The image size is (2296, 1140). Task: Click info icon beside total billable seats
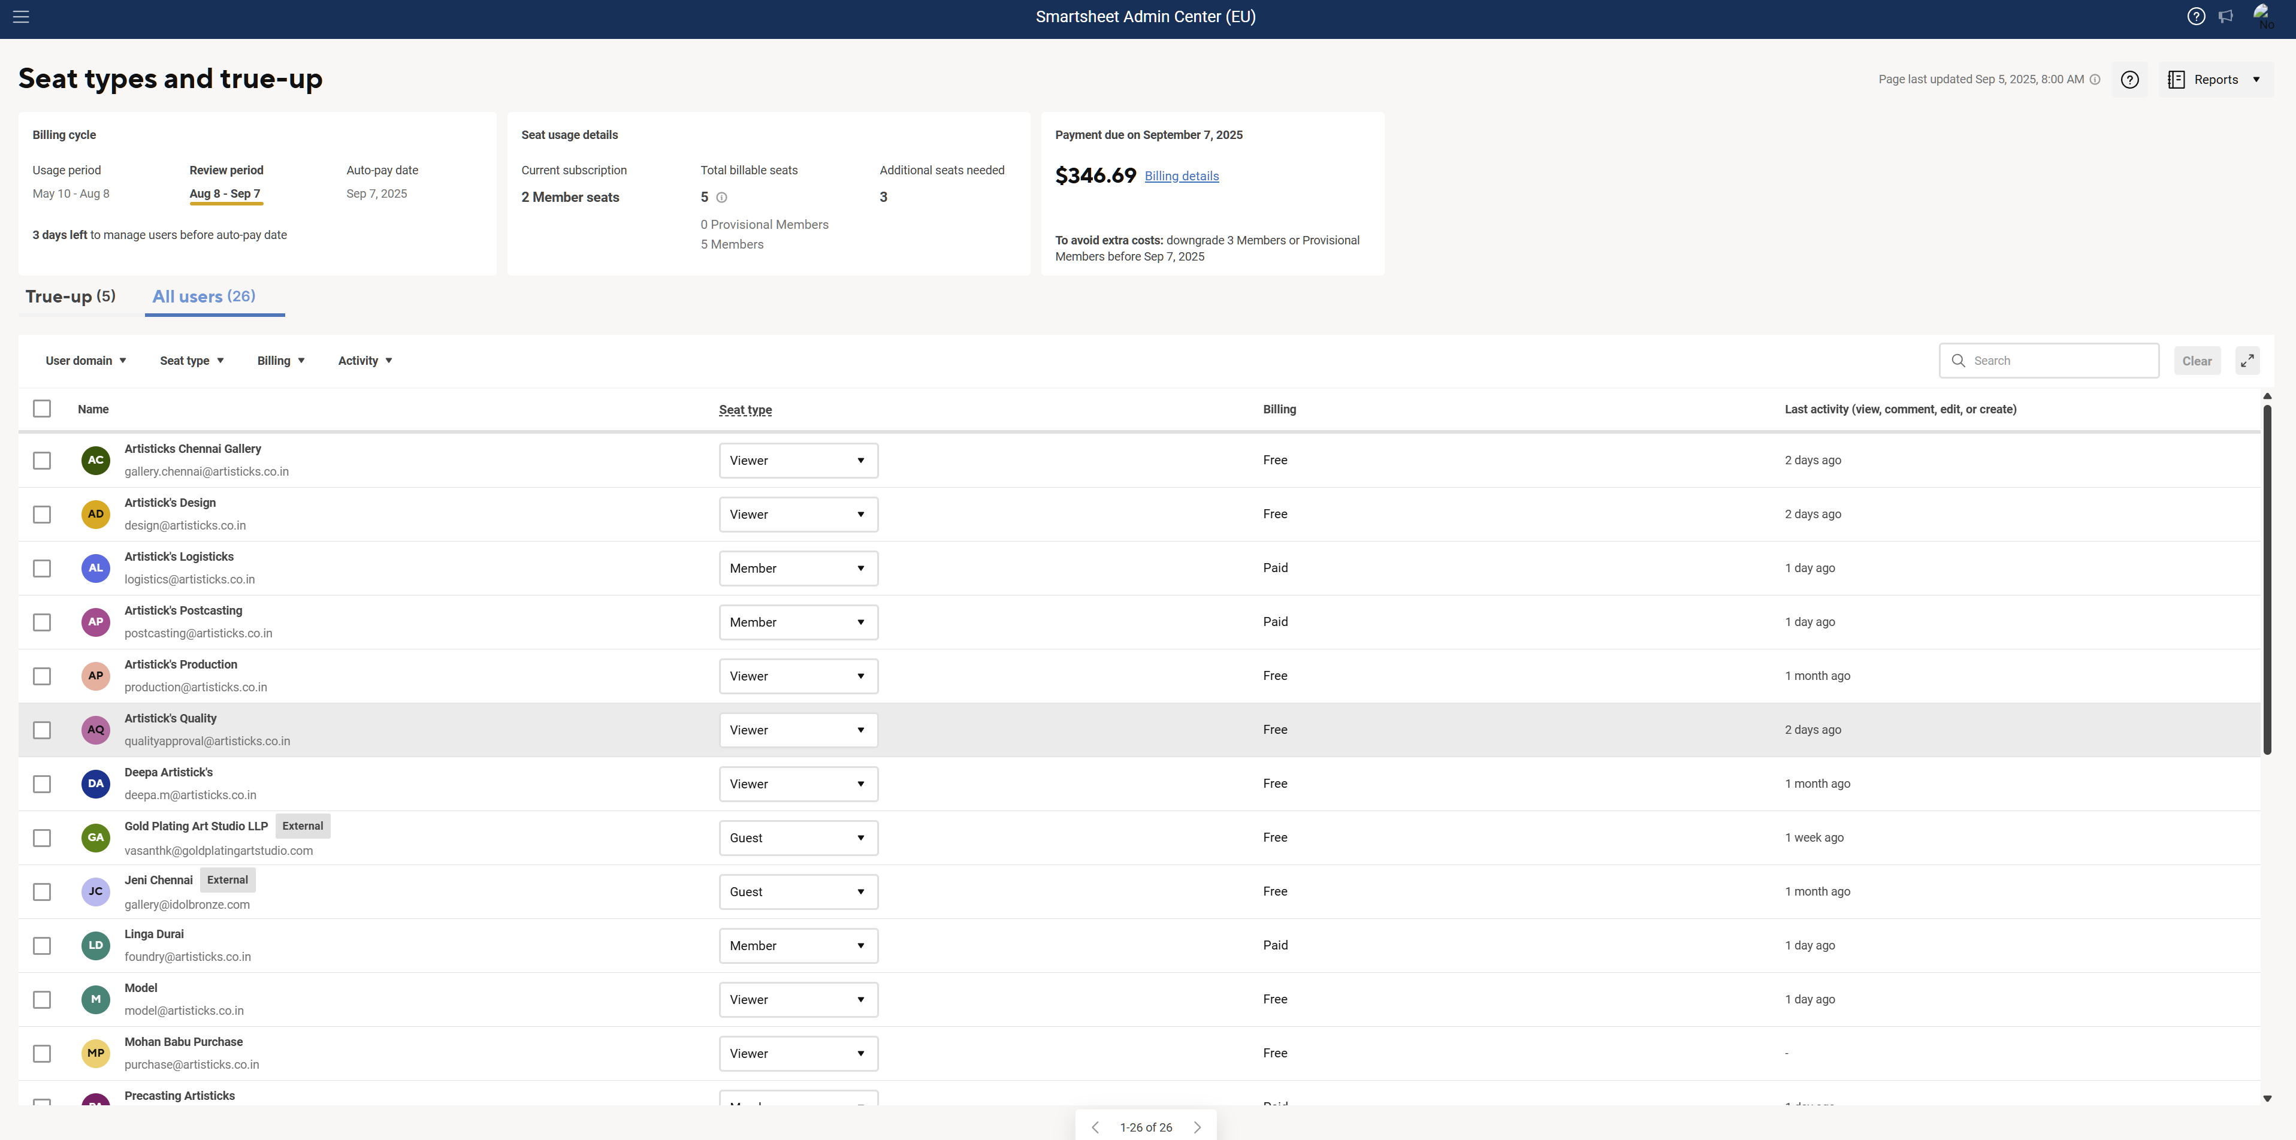(722, 197)
